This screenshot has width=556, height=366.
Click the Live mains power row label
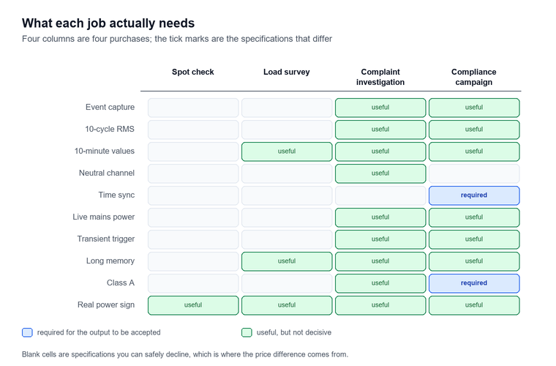click(104, 217)
